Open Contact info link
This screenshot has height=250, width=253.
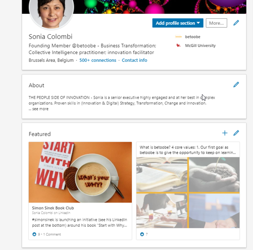[134, 60]
